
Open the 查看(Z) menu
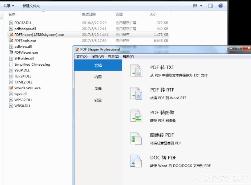click(x=114, y=56)
